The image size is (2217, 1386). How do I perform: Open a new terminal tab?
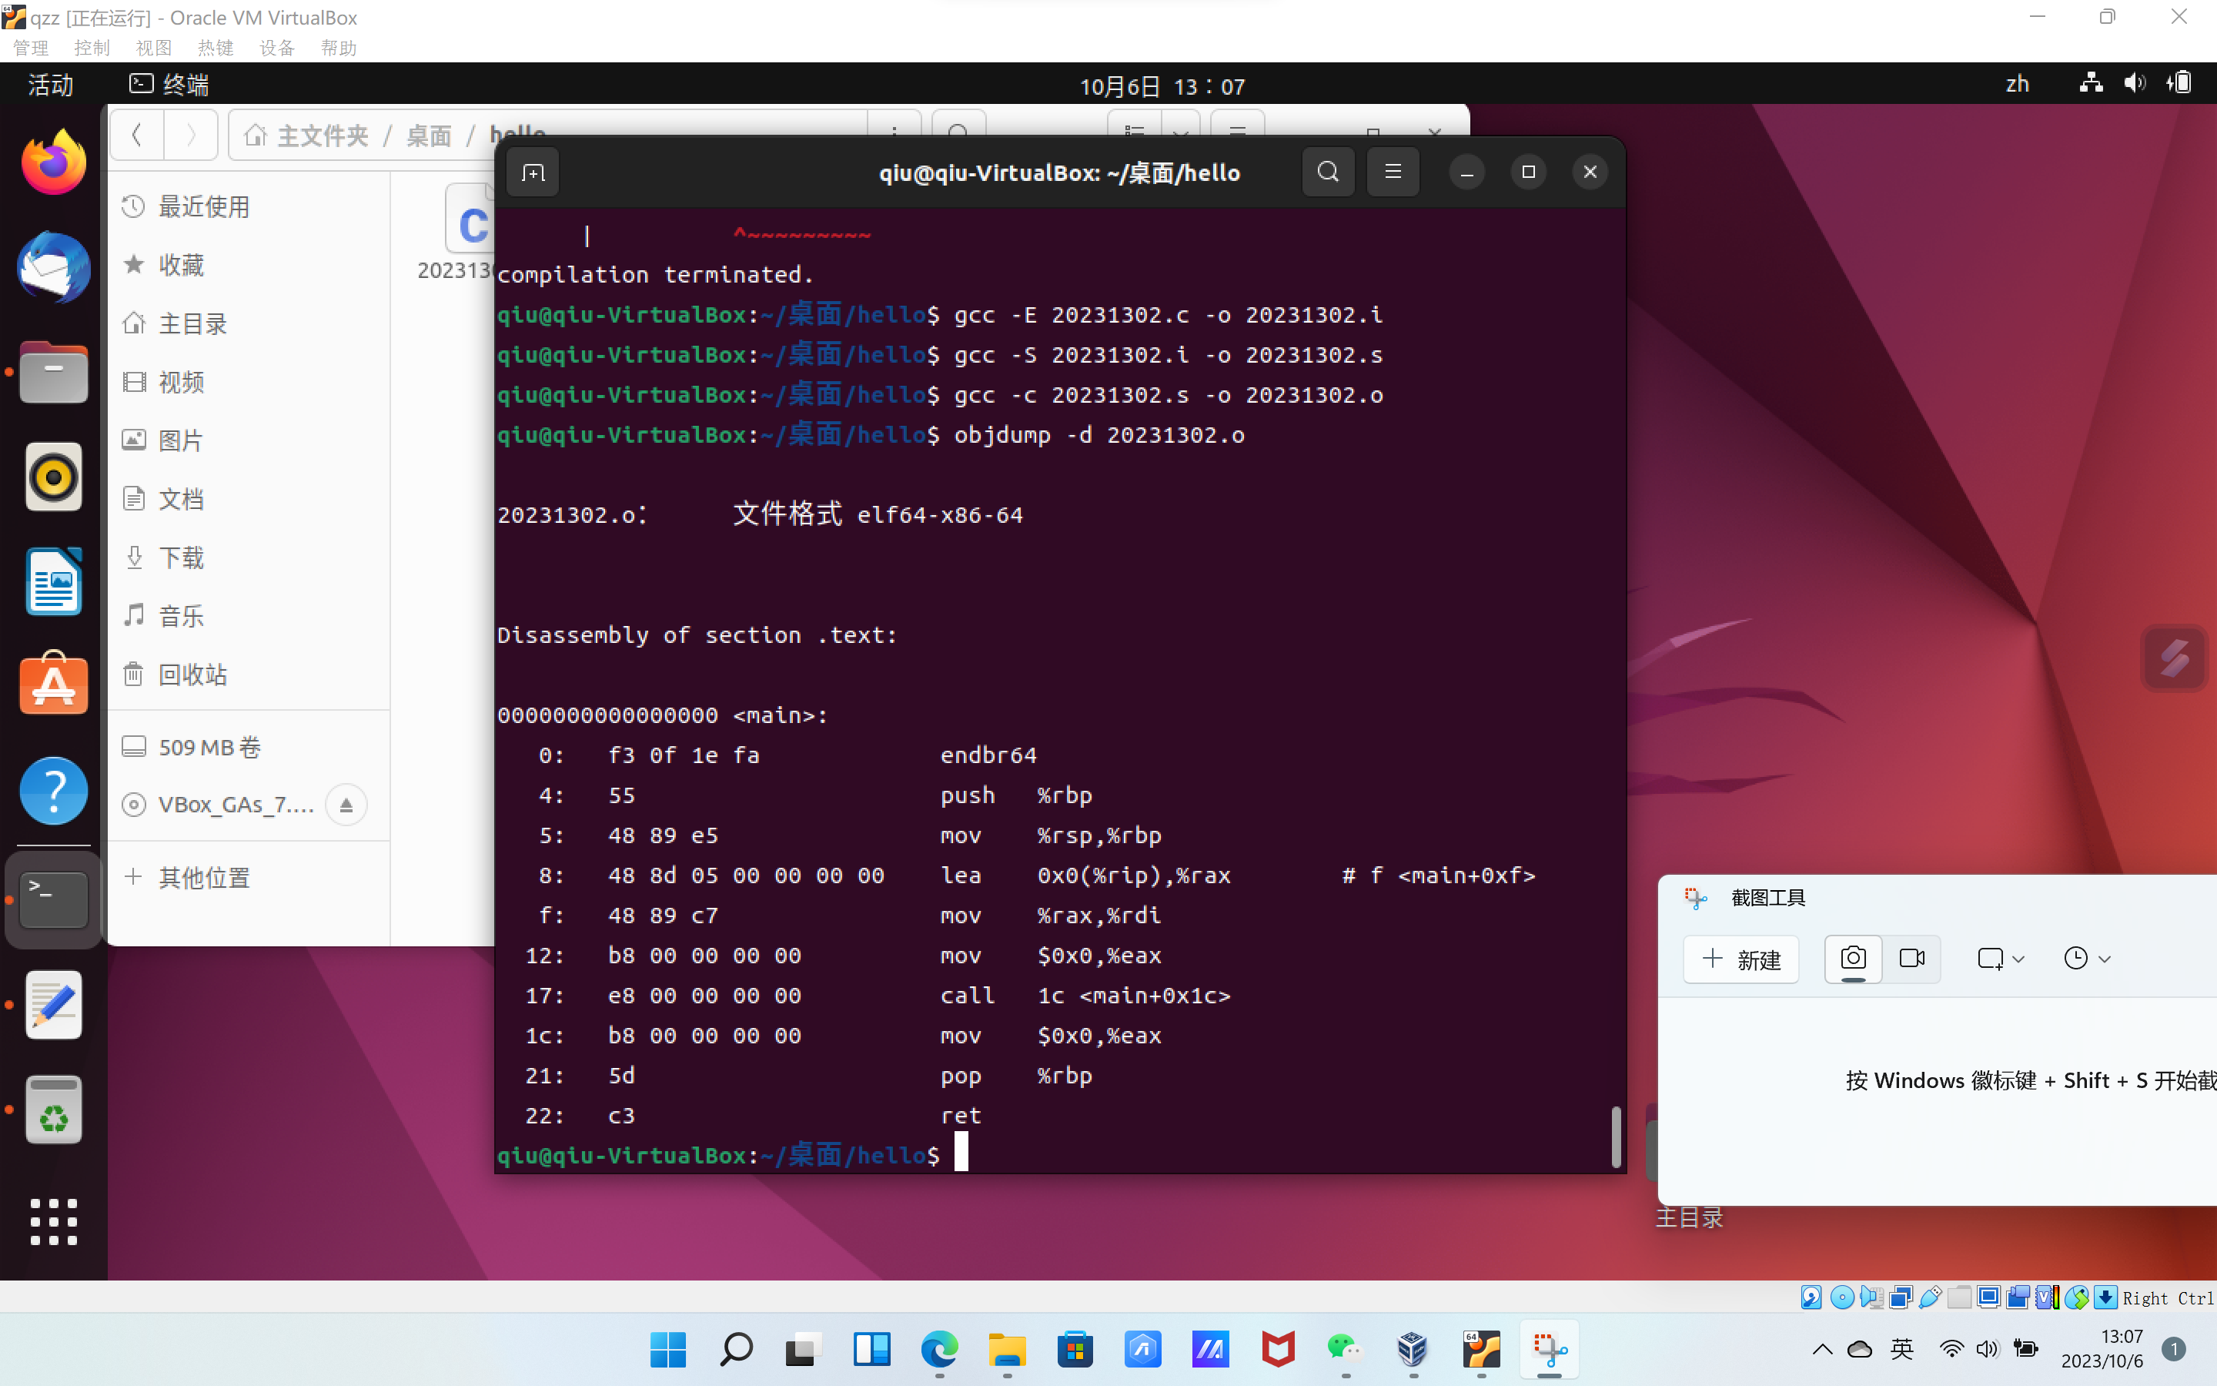pyautogui.click(x=533, y=172)
